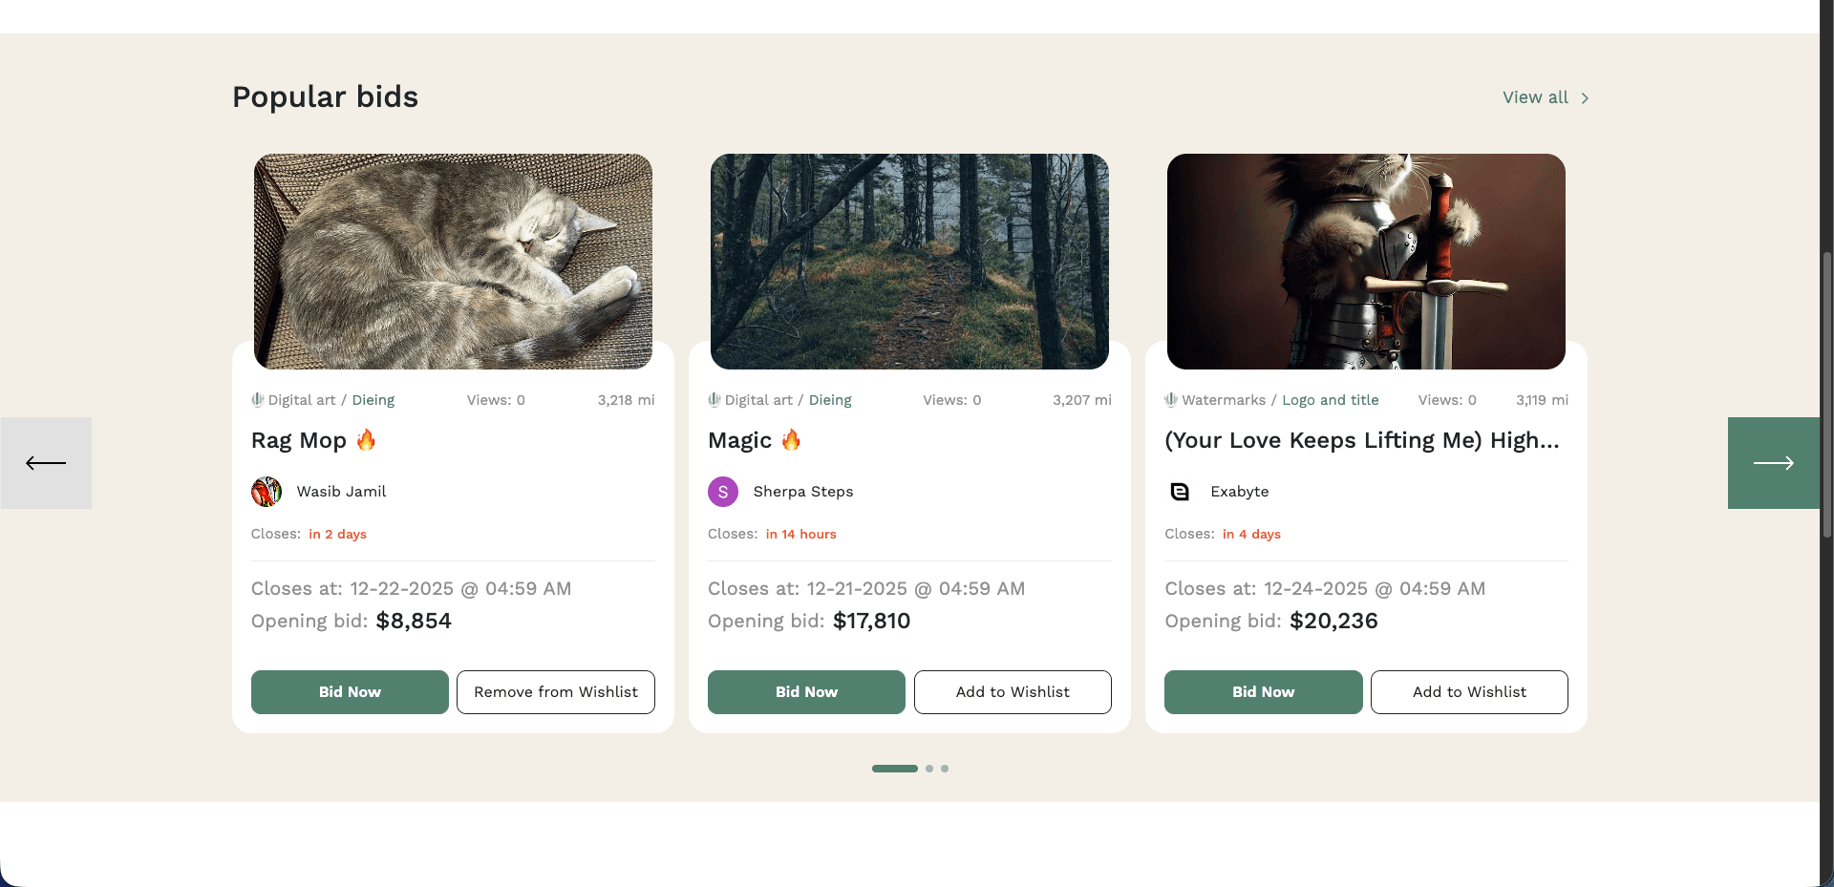Open the Logo and title category link
This screenshot has height=887, width=1834.
click(1331, 400)
